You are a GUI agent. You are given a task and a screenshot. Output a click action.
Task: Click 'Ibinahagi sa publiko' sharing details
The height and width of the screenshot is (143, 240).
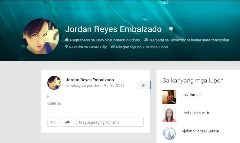click(82, 86)
